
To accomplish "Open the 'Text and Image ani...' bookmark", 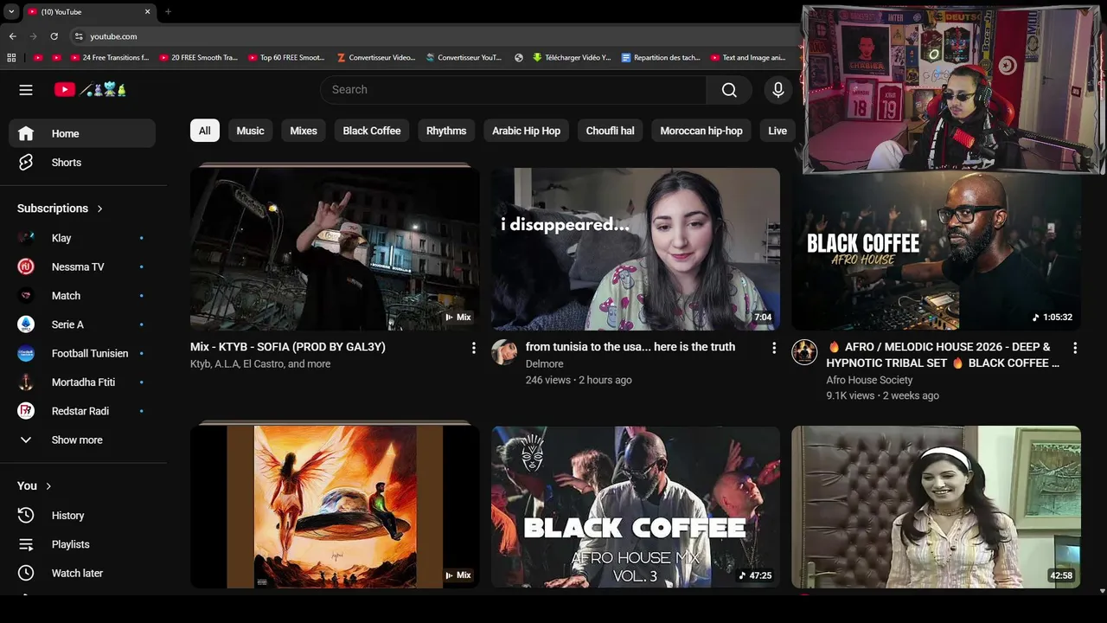I will click(749, 58).
